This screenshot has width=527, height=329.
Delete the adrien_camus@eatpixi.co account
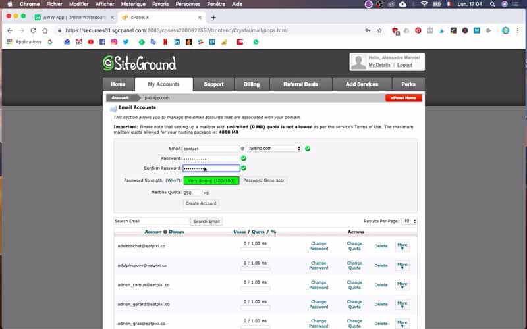click(381, 285)
